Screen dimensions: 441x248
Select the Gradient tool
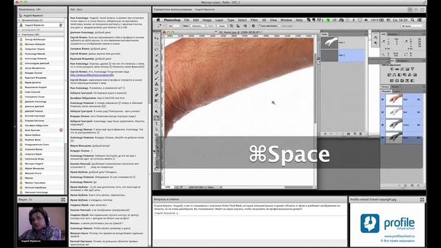156,101
